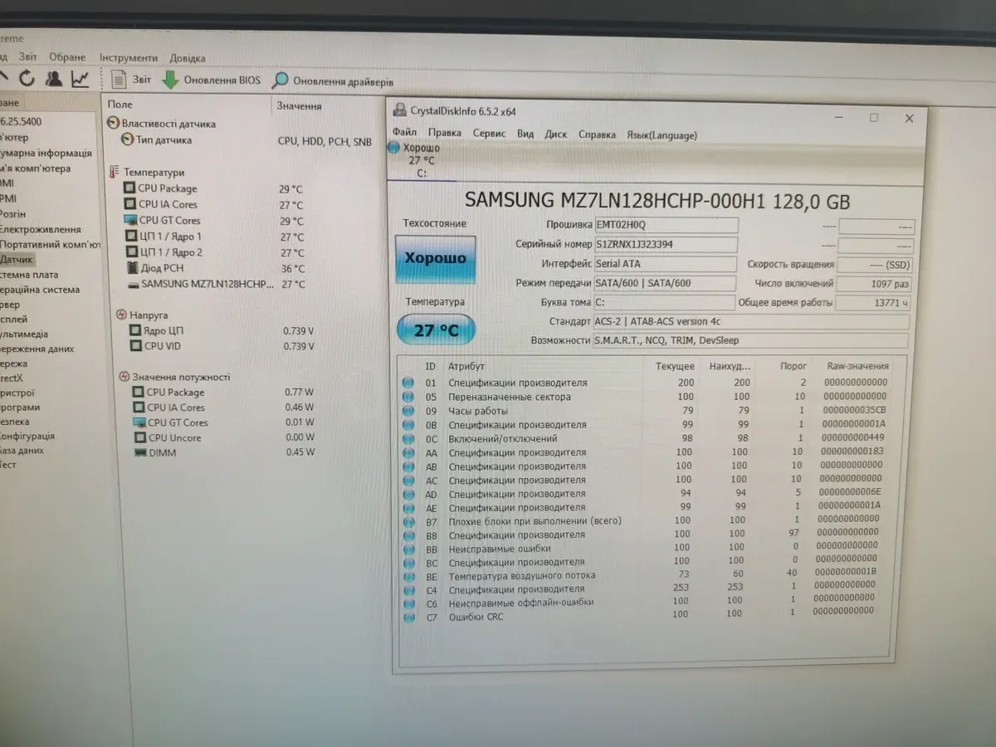The height and width of the screenshot is (747, 996).
Task: Open the Файл menu in CrystalDiskInfo
Action: [x=404, y=134]
